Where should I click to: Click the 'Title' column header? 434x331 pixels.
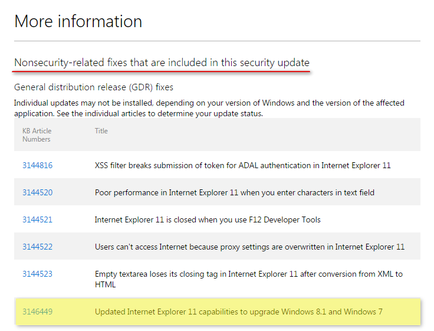click(x=101, y=131)
